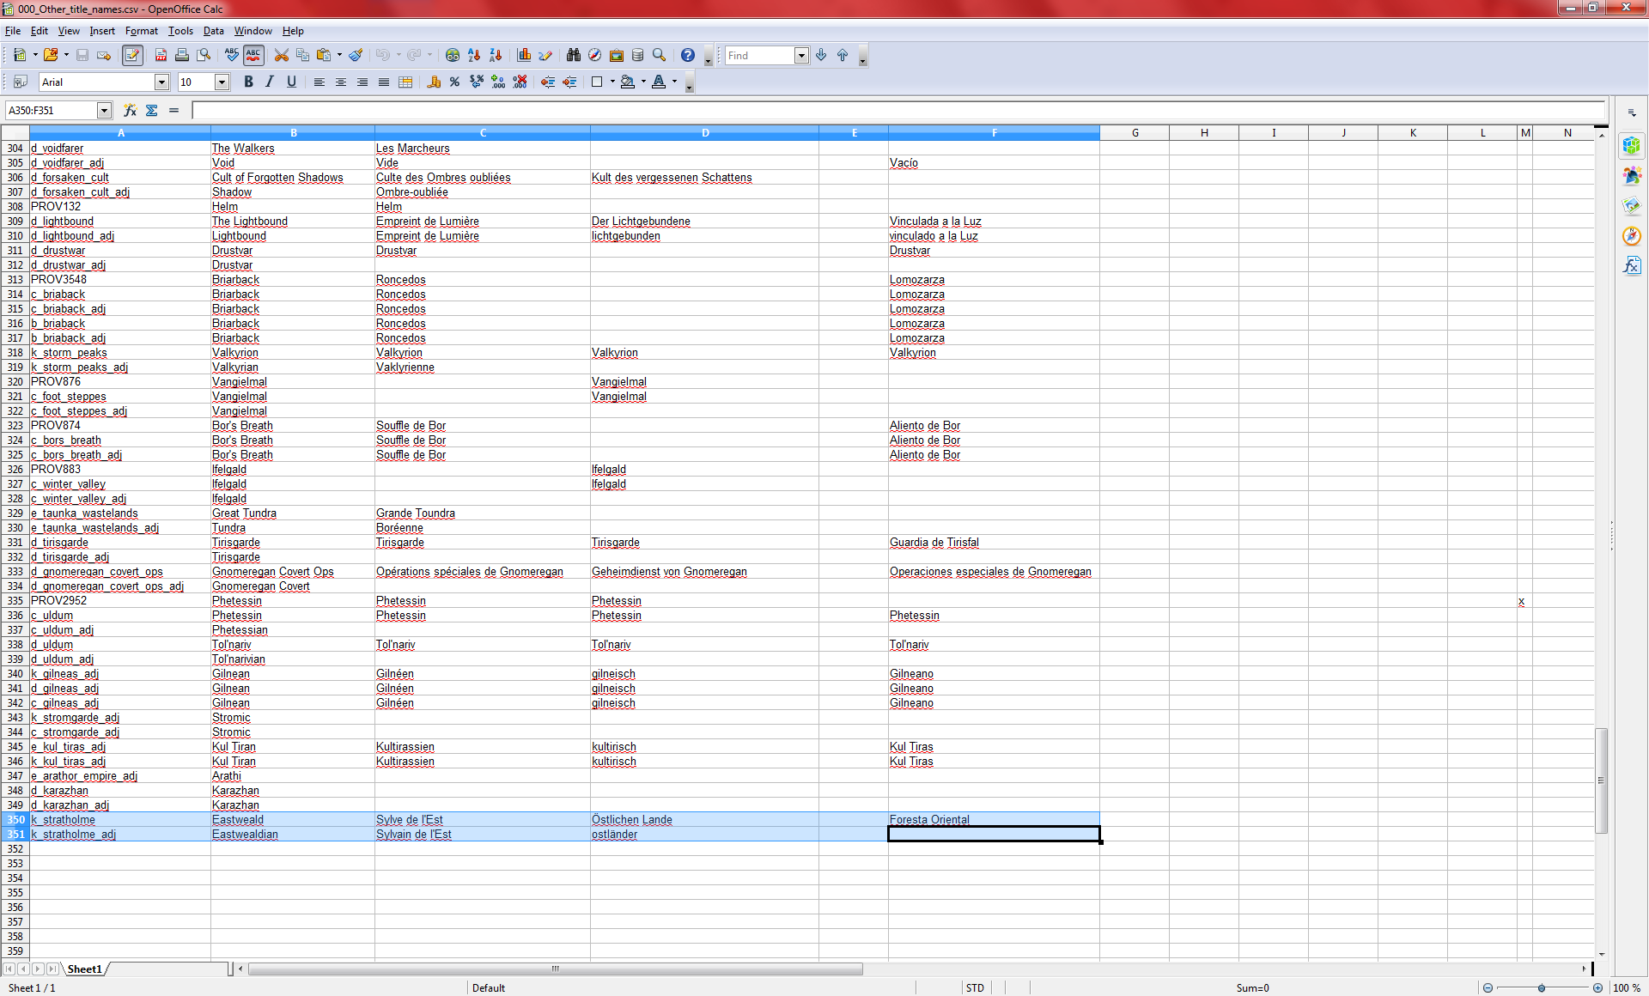Open the Edit menu

[40, 31]
